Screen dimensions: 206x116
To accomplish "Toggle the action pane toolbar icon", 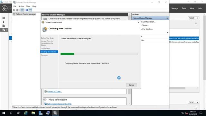I will tap(30, 10).
